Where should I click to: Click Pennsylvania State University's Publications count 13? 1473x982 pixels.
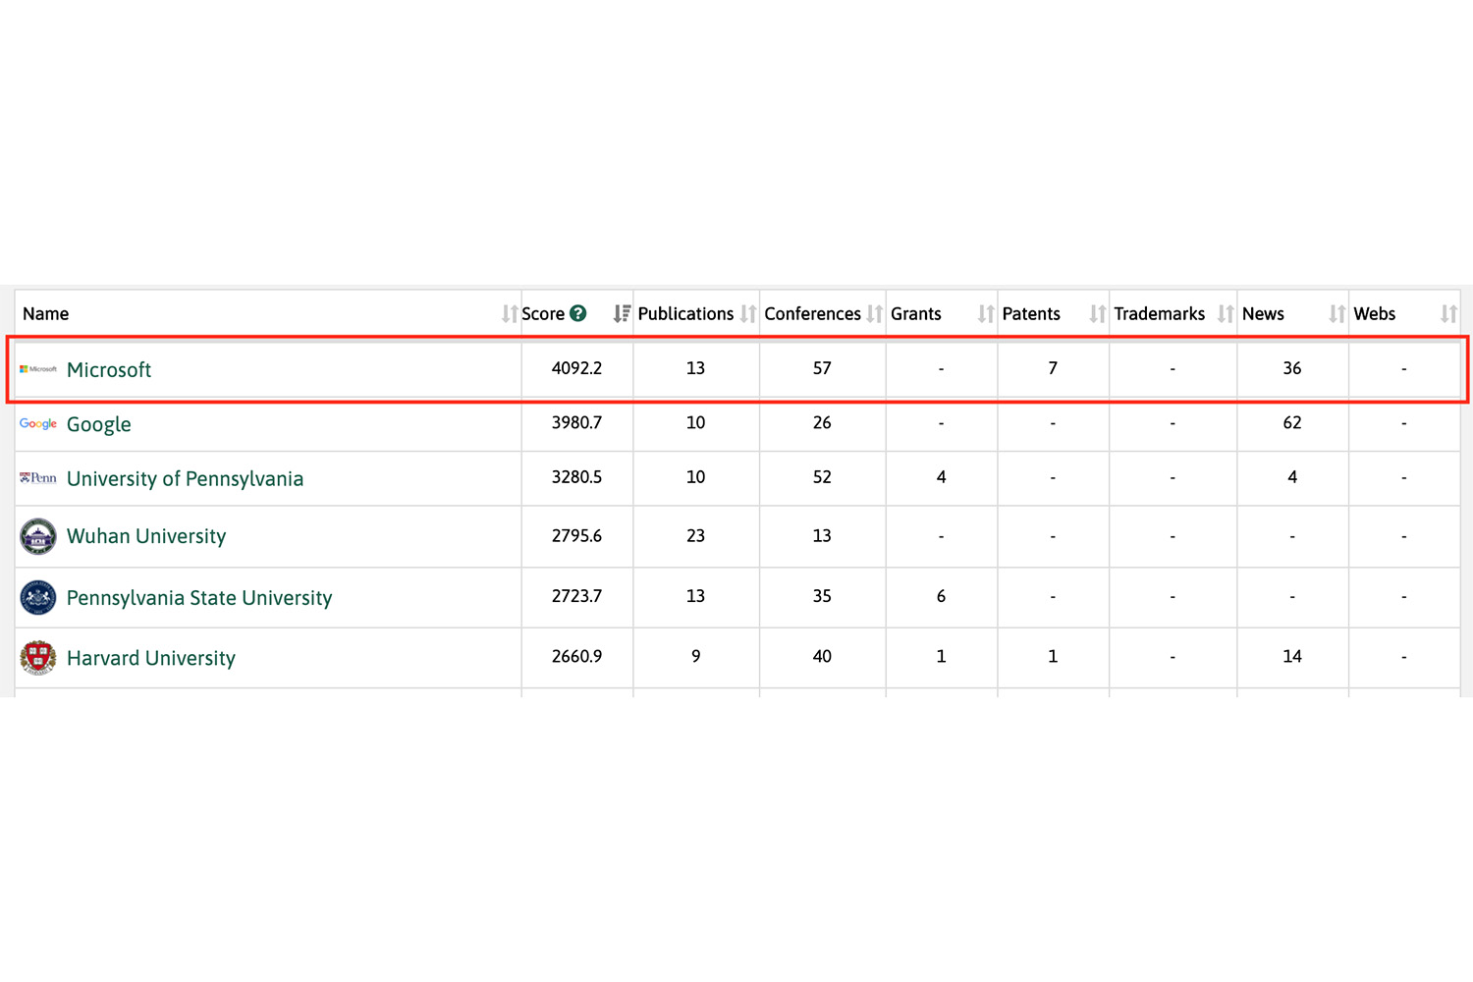point(696,596)
